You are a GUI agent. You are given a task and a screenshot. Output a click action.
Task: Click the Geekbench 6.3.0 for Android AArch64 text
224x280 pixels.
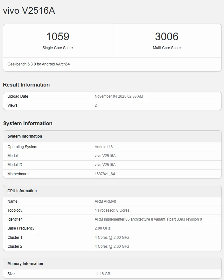38,64
